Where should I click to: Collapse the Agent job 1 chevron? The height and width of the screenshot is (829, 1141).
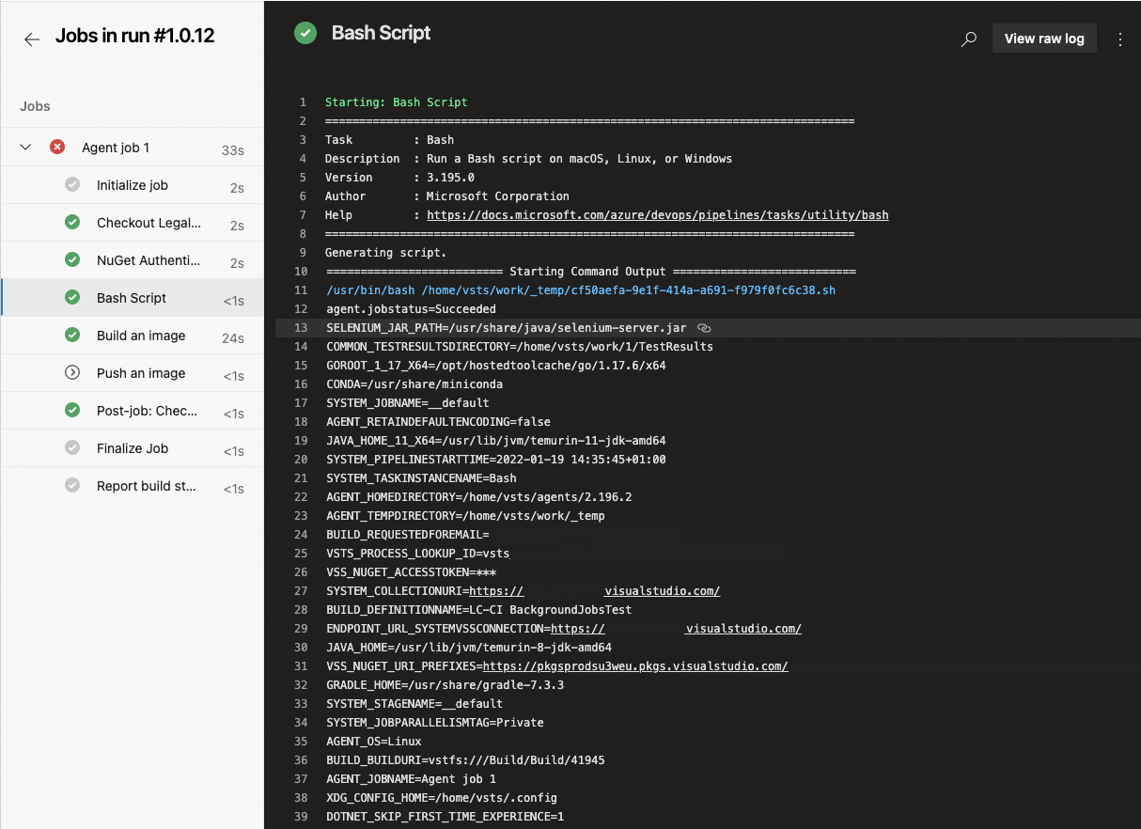(x=25, y=148)
